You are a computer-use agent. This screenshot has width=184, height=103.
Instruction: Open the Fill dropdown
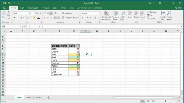click(x=150, y=15)
